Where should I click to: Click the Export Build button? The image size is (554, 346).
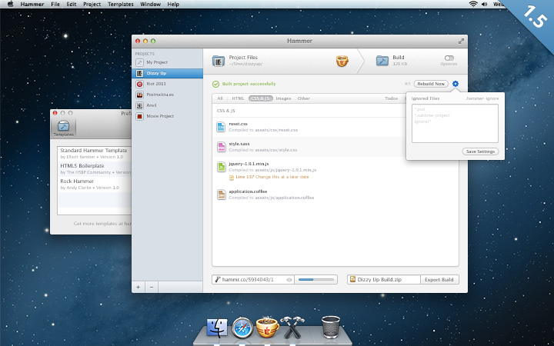pos(439,280)
